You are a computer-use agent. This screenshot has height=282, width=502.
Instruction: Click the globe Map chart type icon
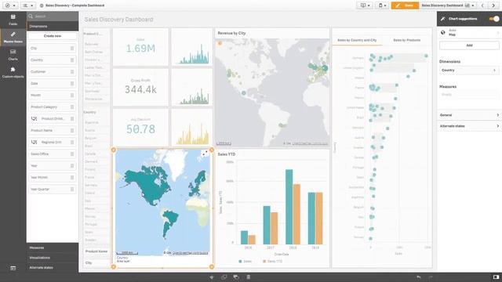click(443, 32)
